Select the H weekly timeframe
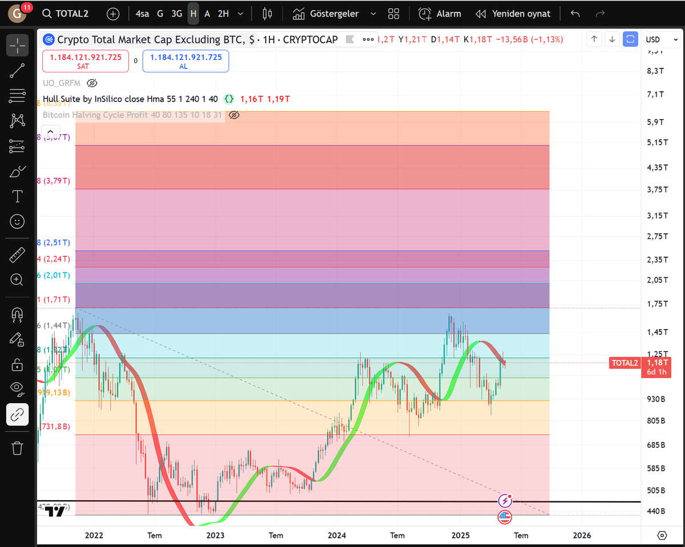The image size is (685, 547). (194, 14)
